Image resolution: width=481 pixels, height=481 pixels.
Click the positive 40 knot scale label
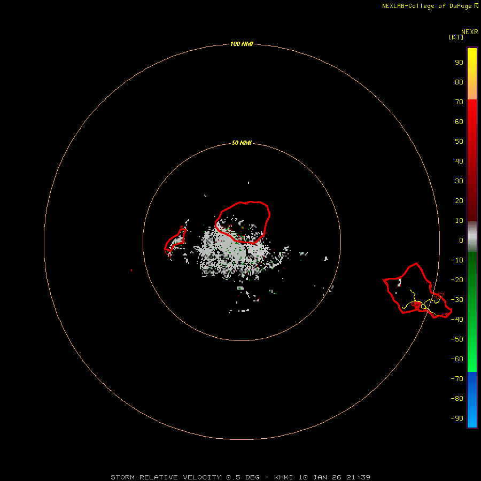pos(459,161)
